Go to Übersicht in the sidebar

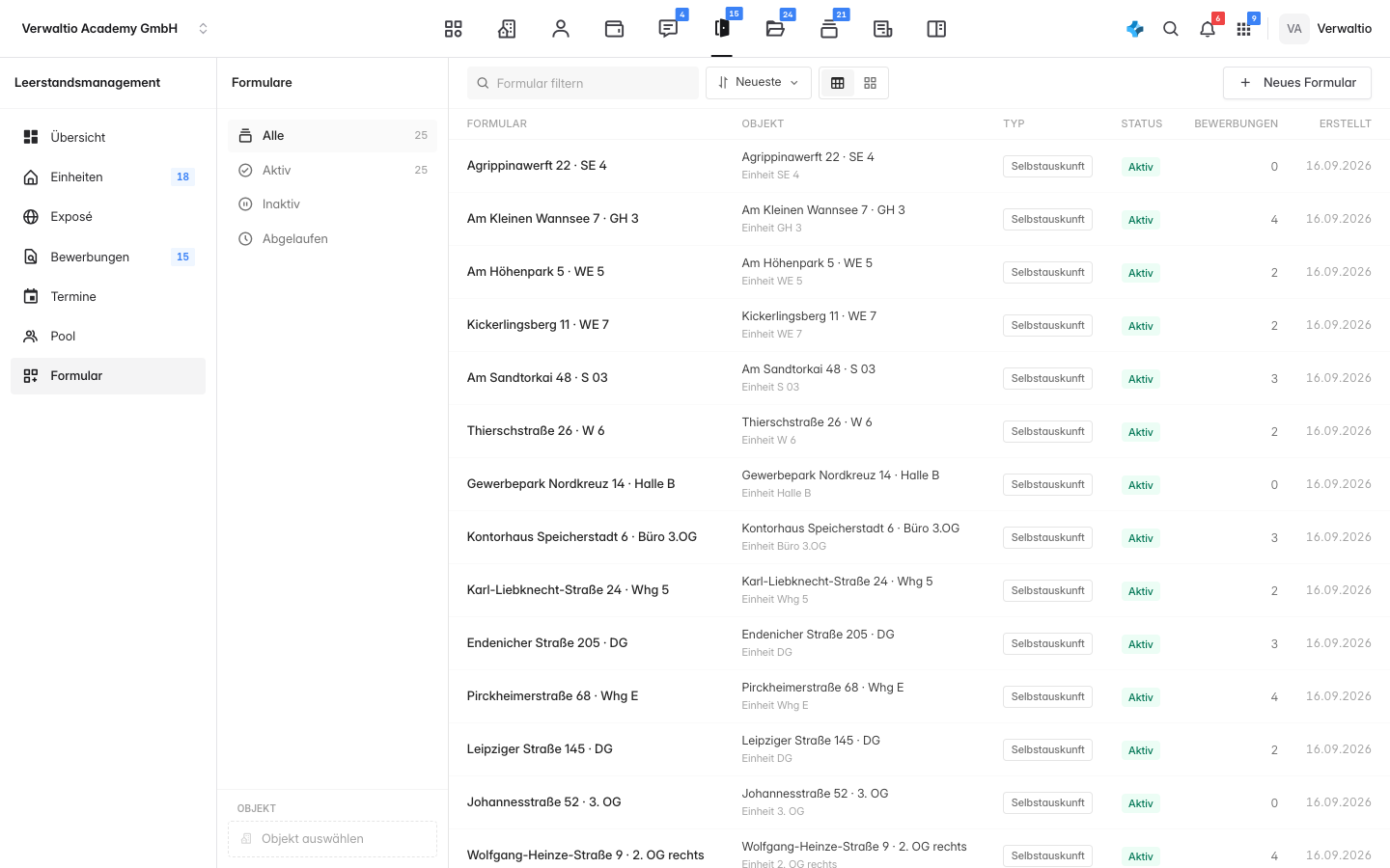[108, 137]
